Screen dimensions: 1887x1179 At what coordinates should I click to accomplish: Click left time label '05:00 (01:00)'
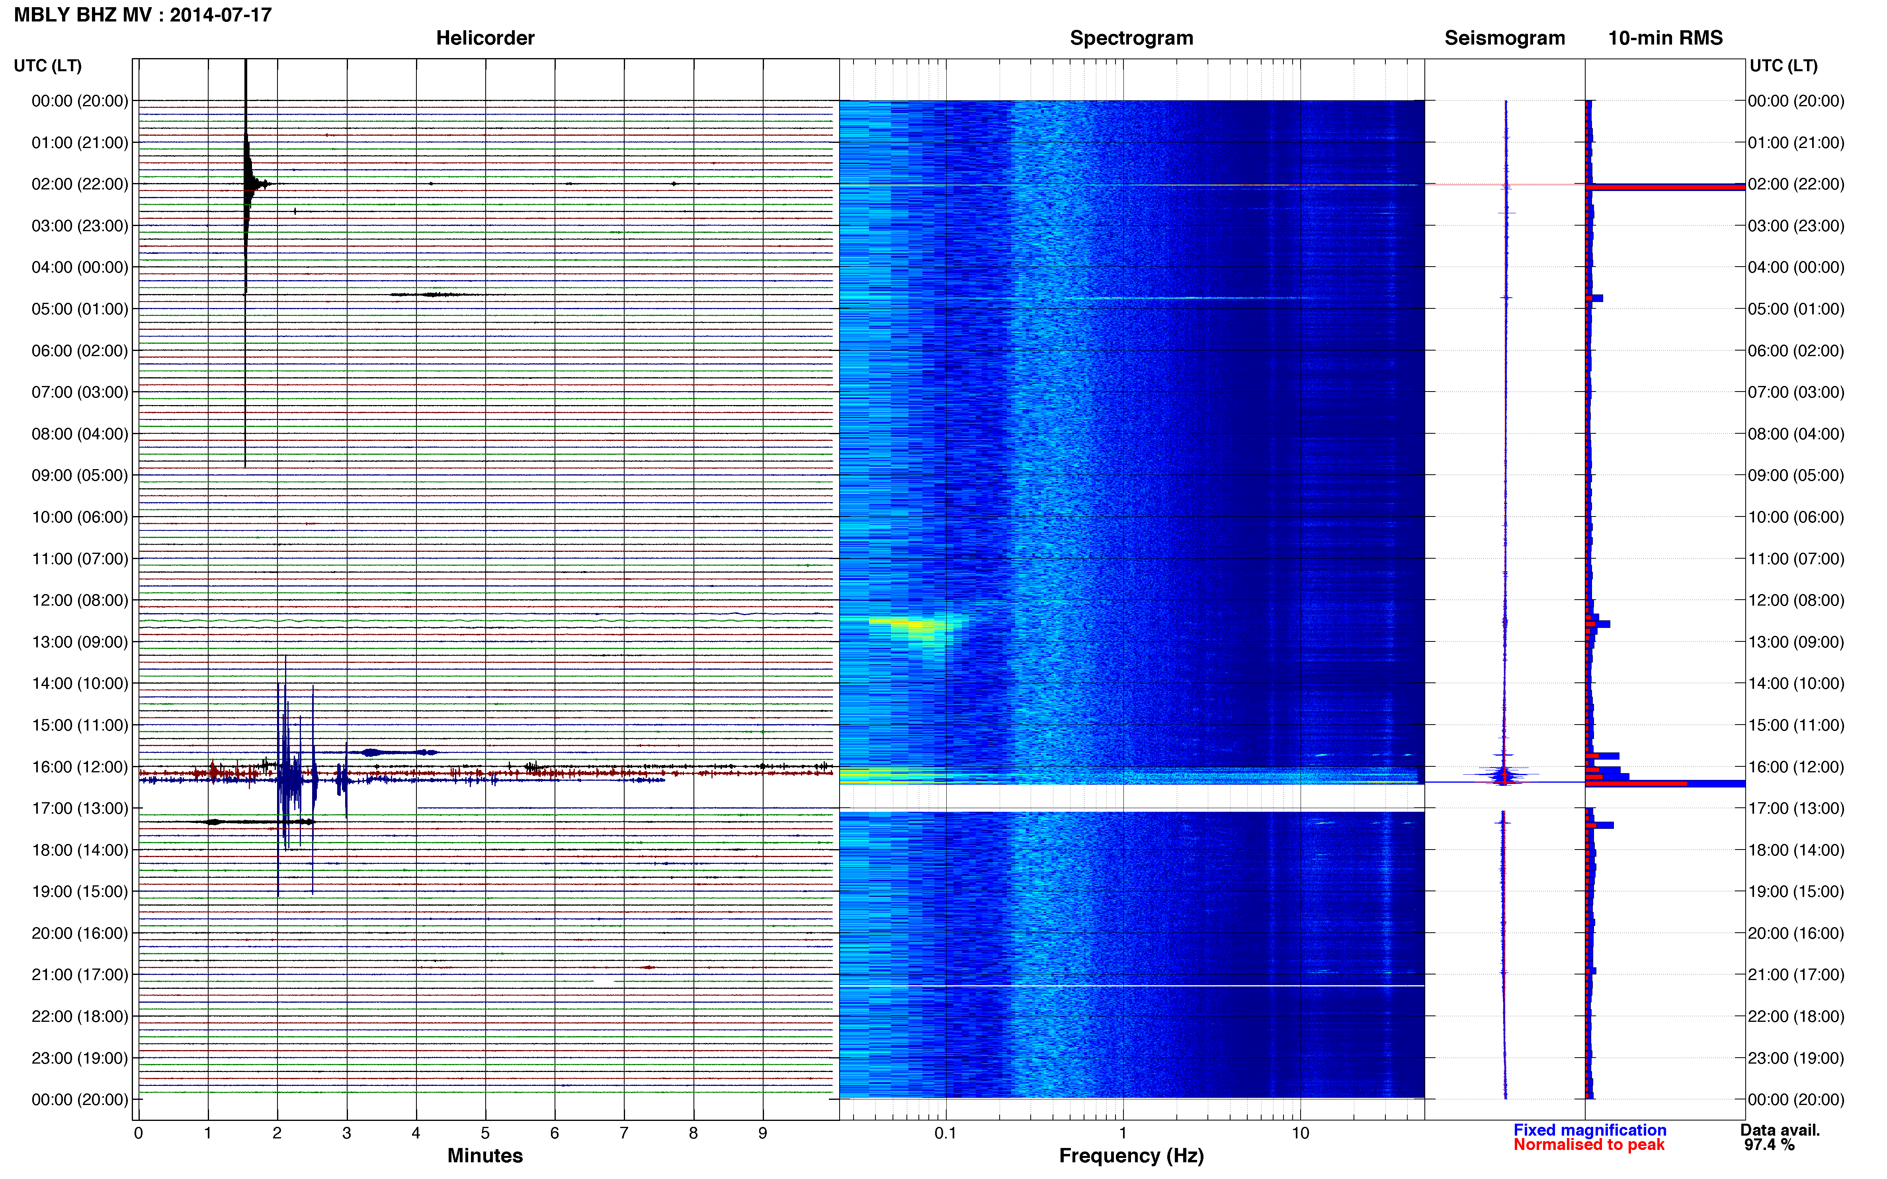(80, 309)
